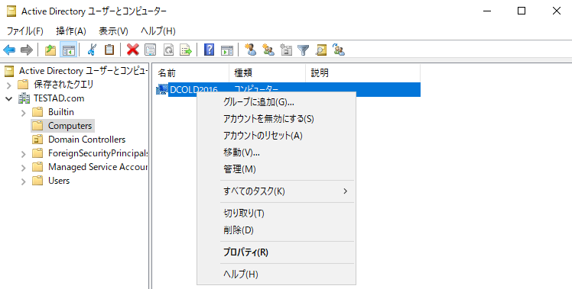
Task: Click the blue question mark Help icon
Action: point(209,50)
